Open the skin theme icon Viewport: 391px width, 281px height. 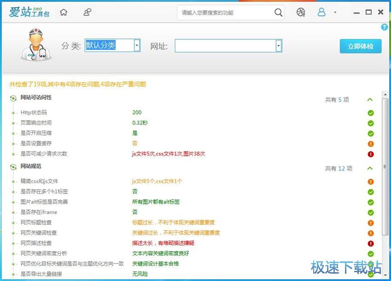click(301, 12)
